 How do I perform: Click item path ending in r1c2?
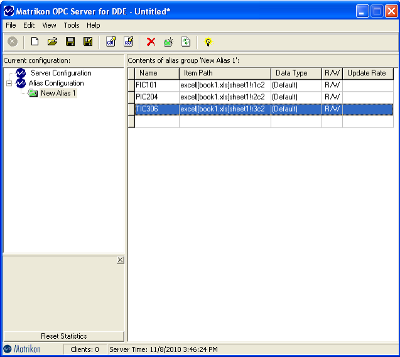(x=225, y=85)
